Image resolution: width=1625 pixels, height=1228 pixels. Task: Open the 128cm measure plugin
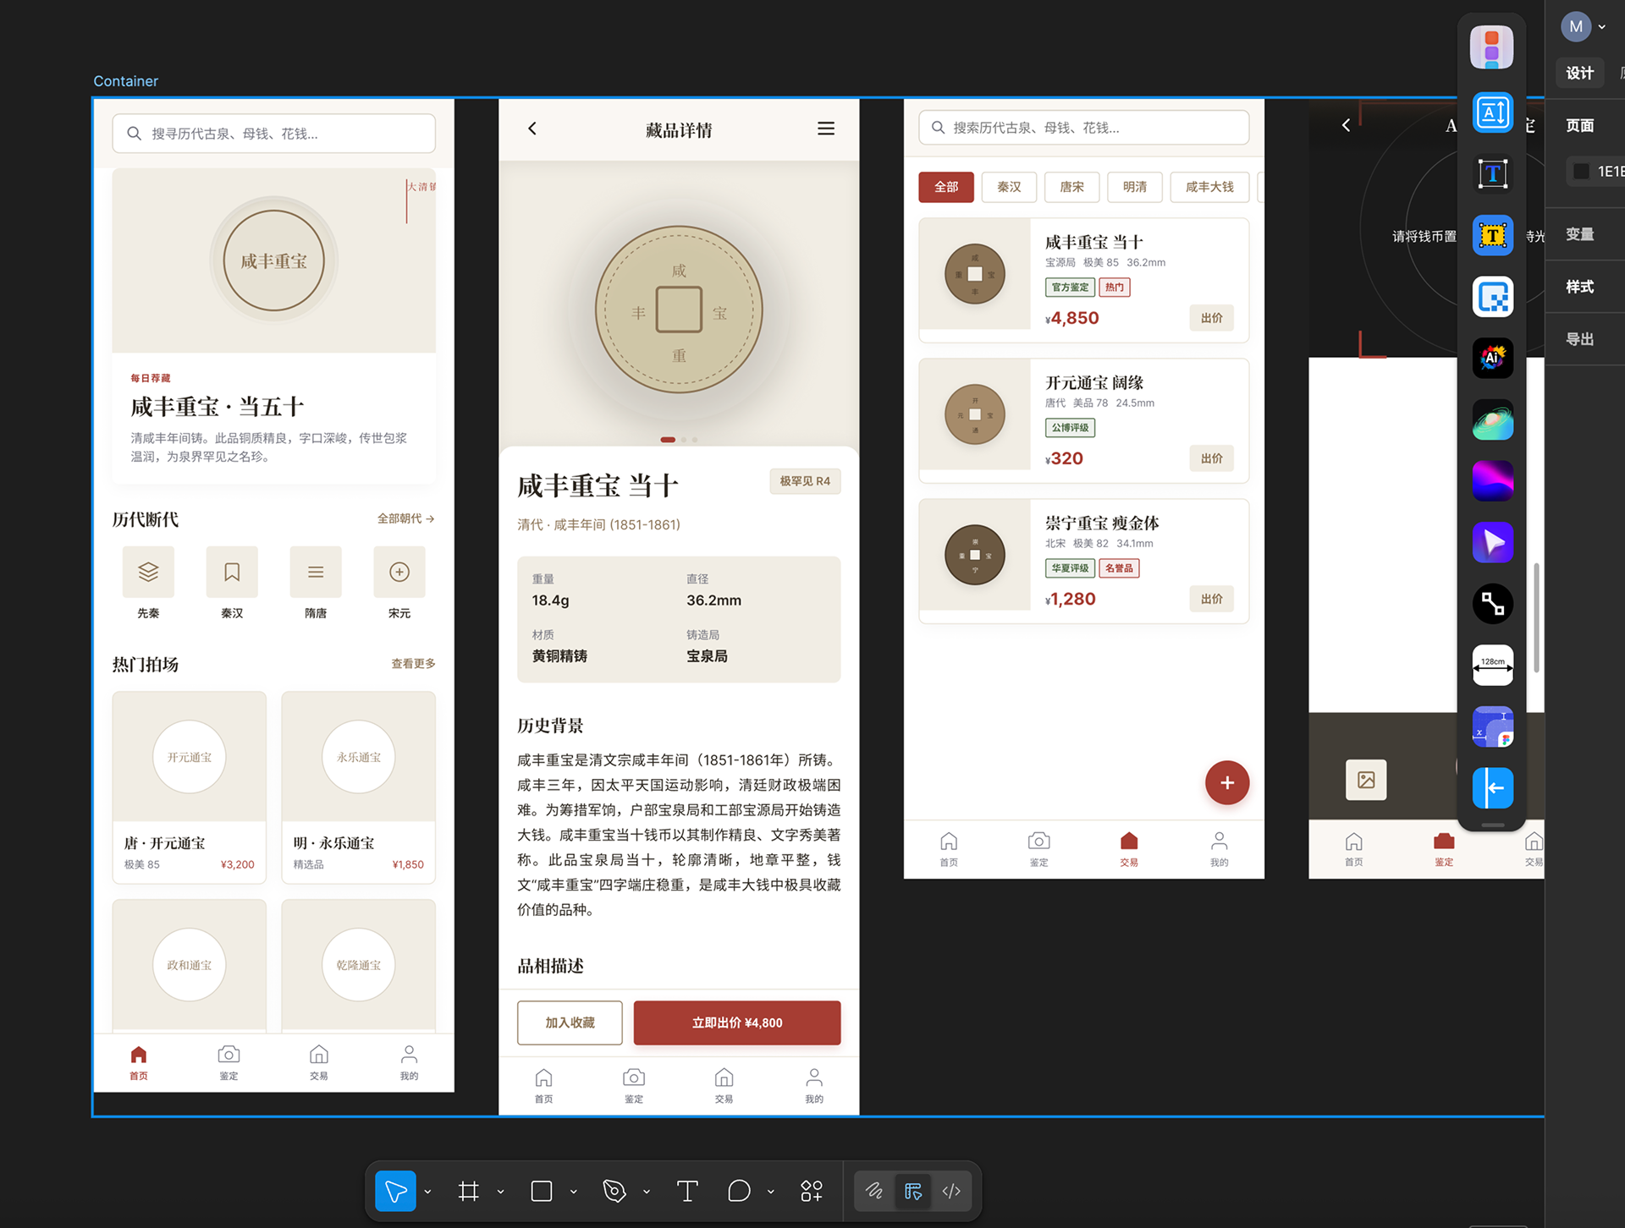(1492, 665)
